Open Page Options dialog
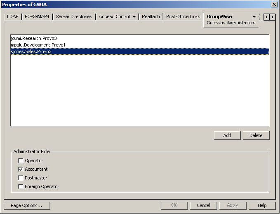Screen dimensions: 280x214 click(x=27, y=206)
